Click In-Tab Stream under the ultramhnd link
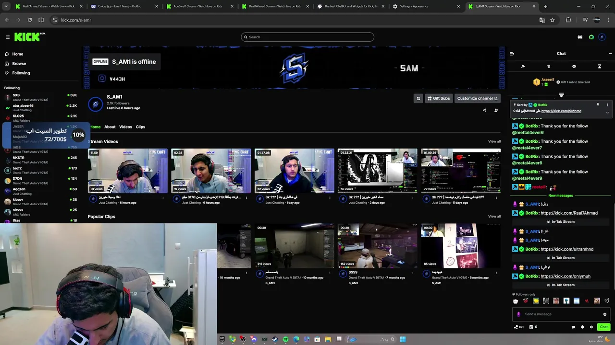 coord(560,258)
